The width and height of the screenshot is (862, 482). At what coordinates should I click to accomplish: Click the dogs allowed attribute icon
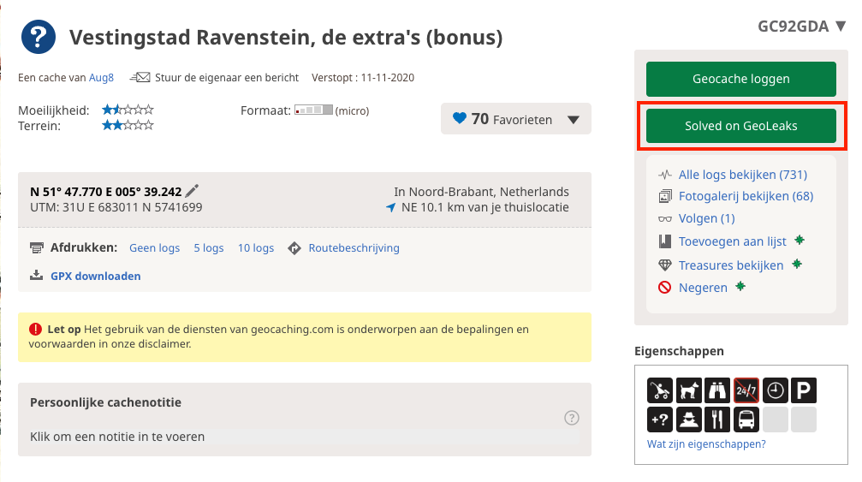(689, 390)
